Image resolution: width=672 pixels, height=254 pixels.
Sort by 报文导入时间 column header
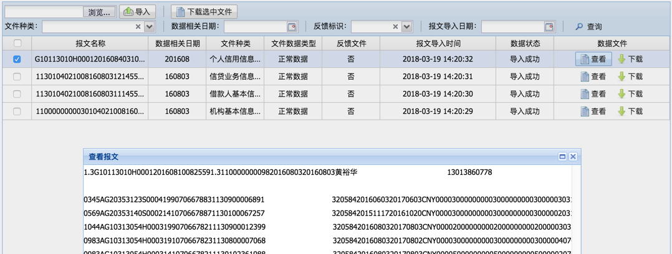pyautogui.click(x=438, y=44)
